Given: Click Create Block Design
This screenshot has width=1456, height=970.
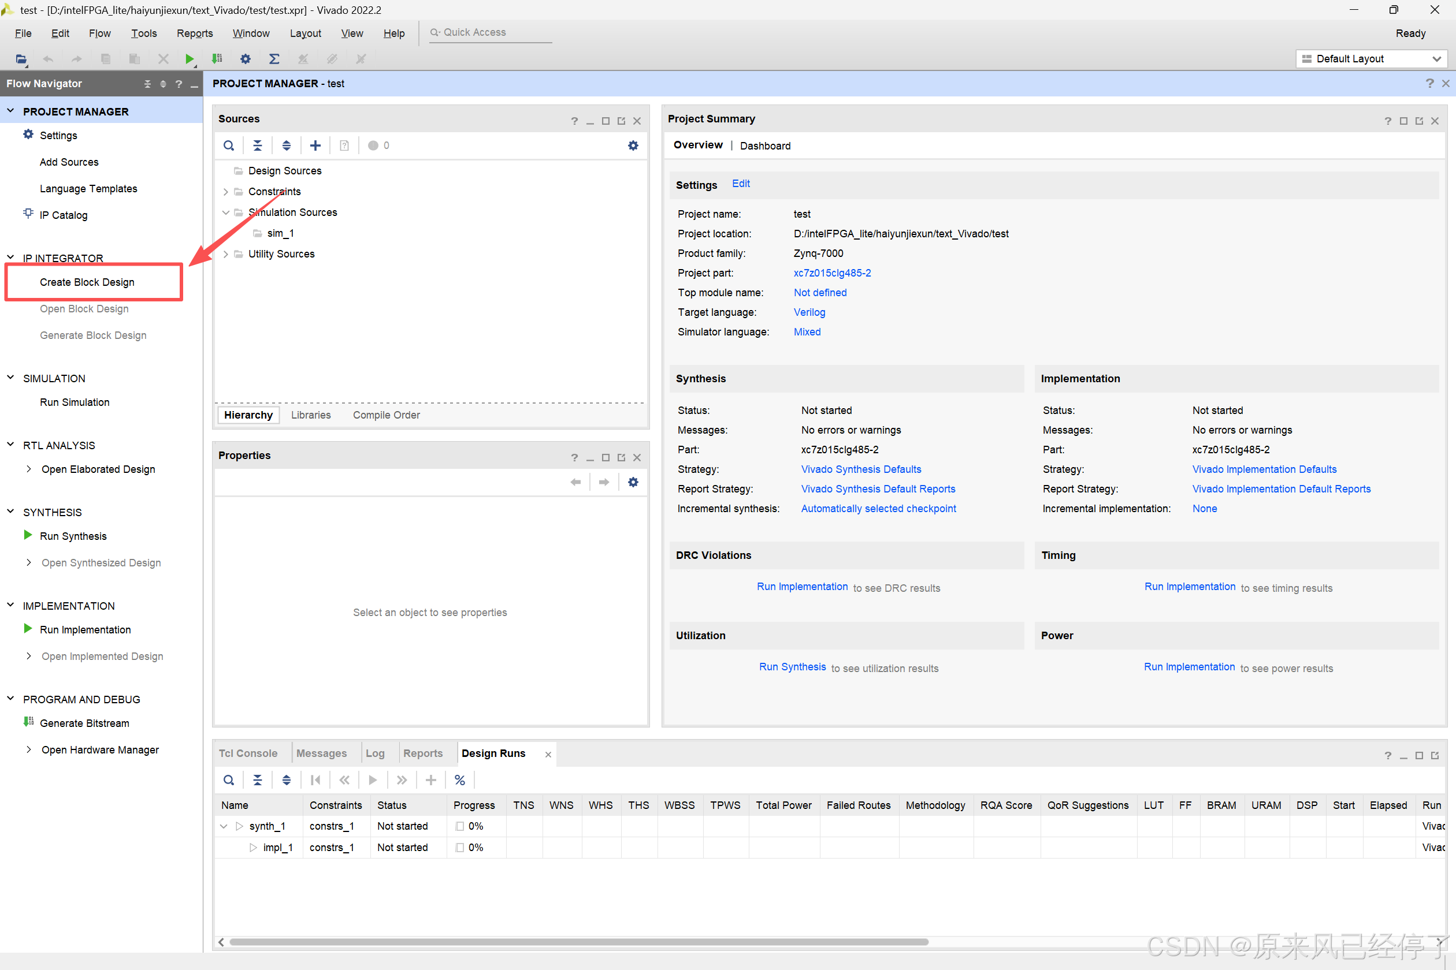Looking at the screenshot, I should [87, 282].
